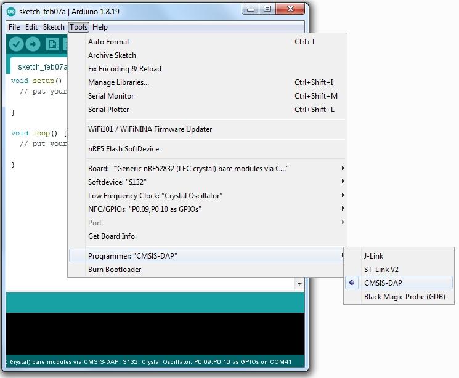Launch Serial Plotter
The height and width of the screenshot is (378, 459).
[x=207, y=110]
